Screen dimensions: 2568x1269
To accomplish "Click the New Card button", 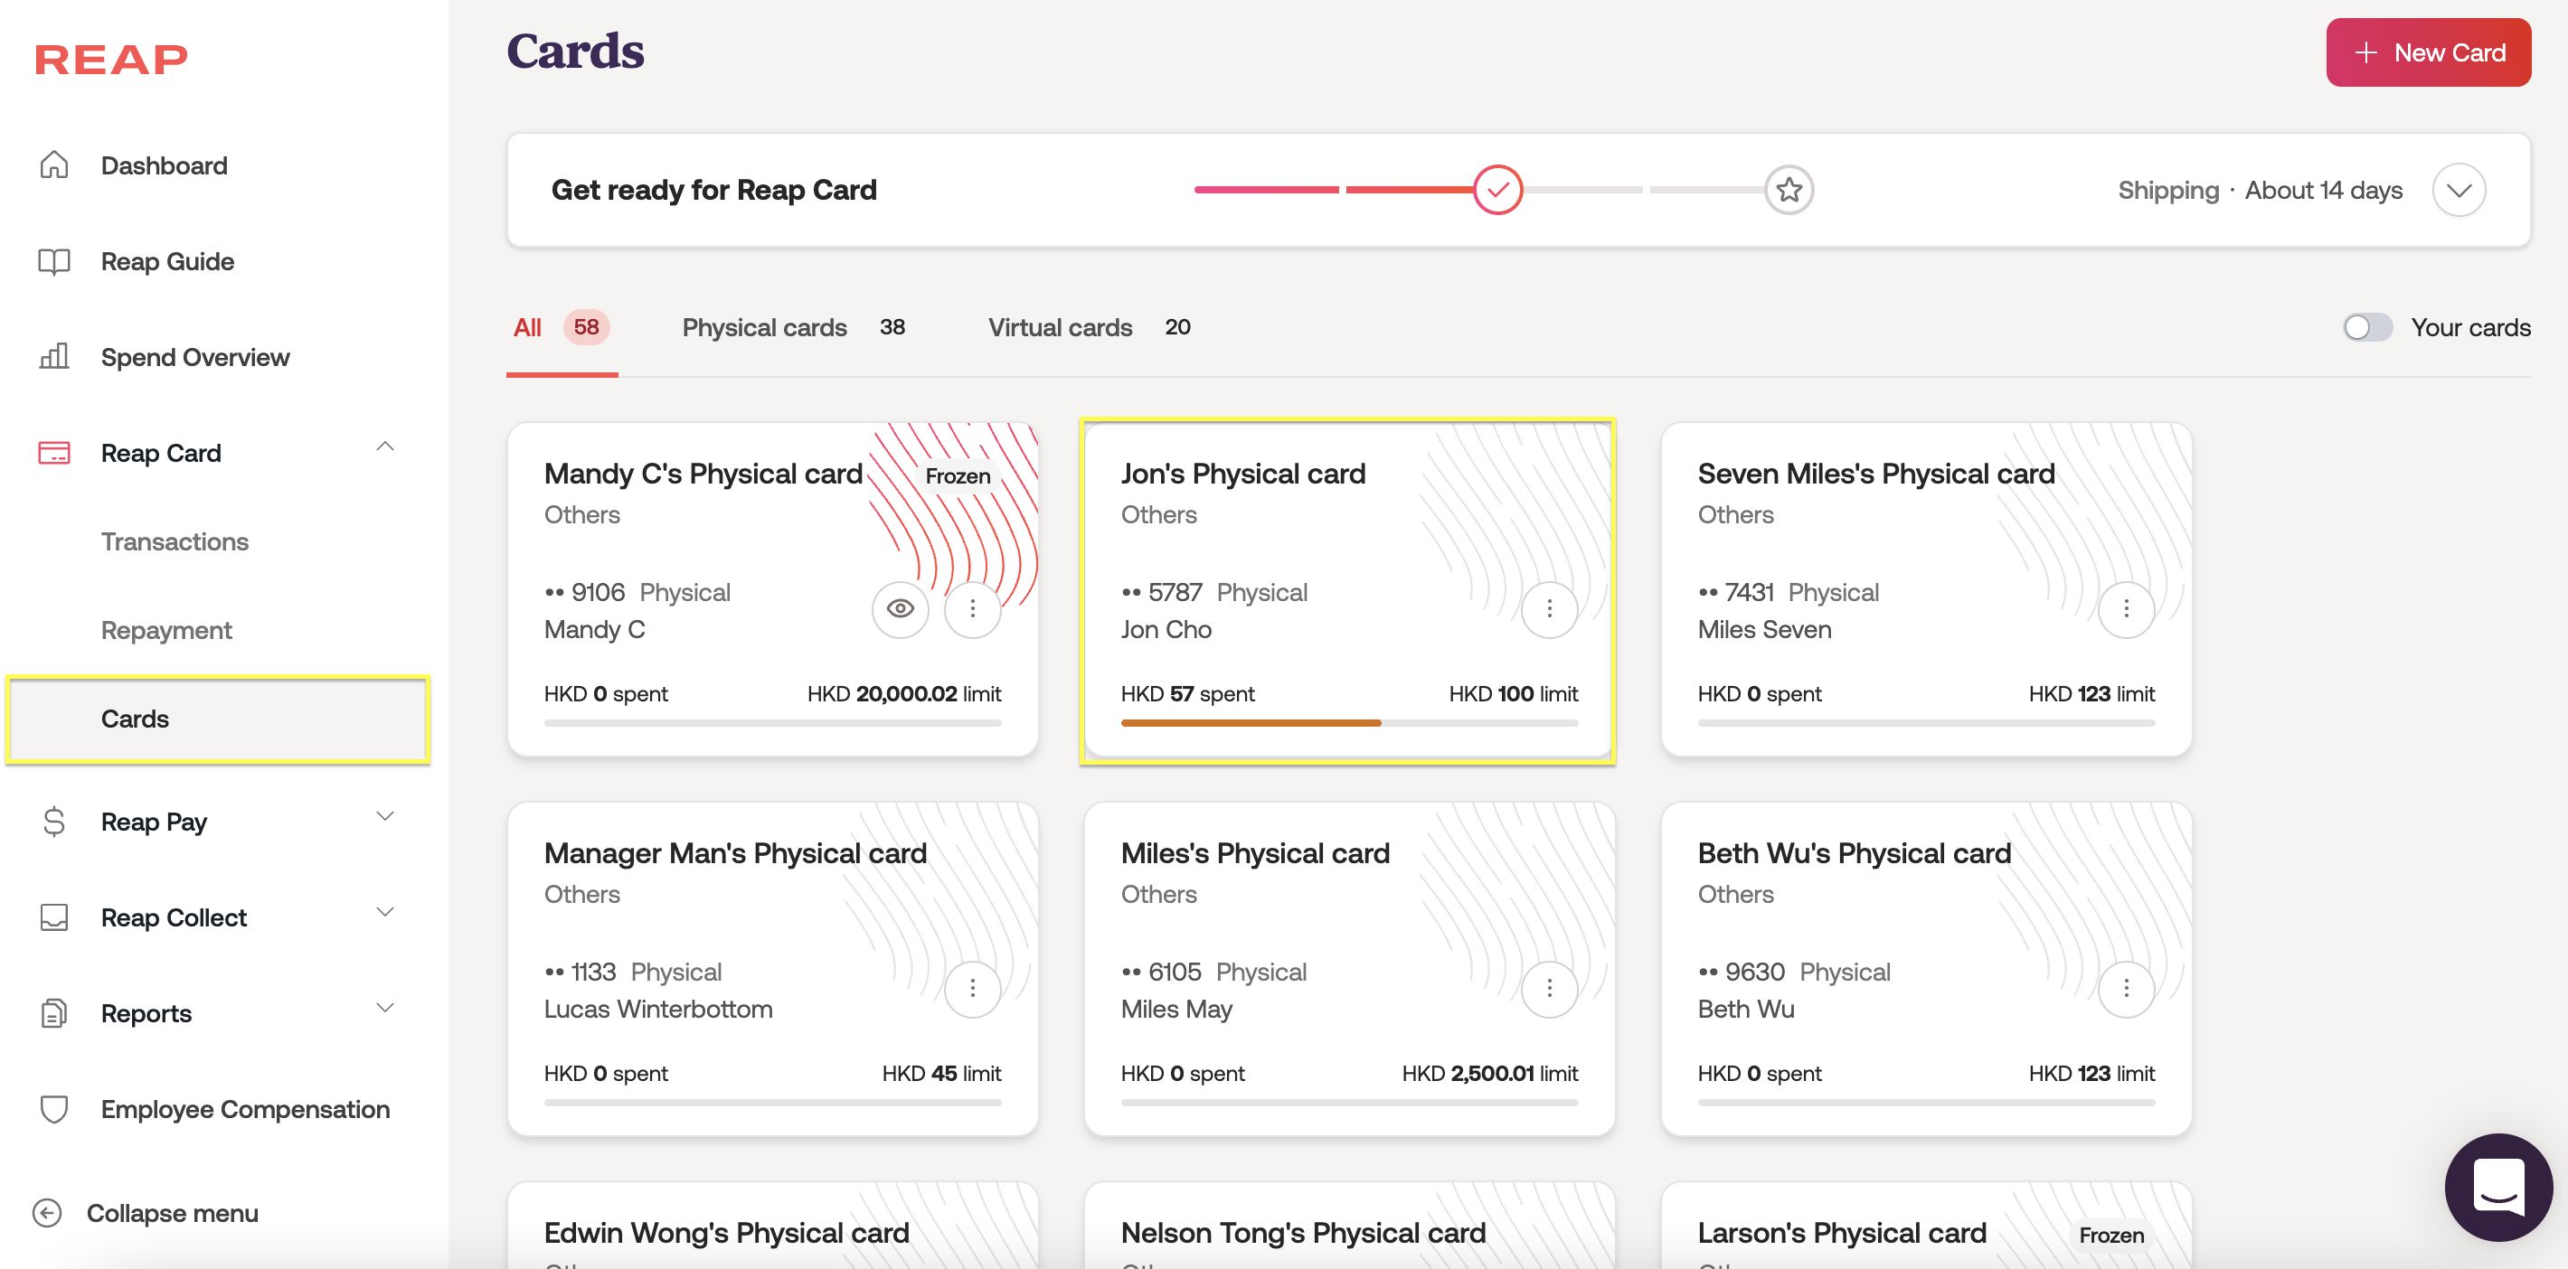I will 2428,52.
